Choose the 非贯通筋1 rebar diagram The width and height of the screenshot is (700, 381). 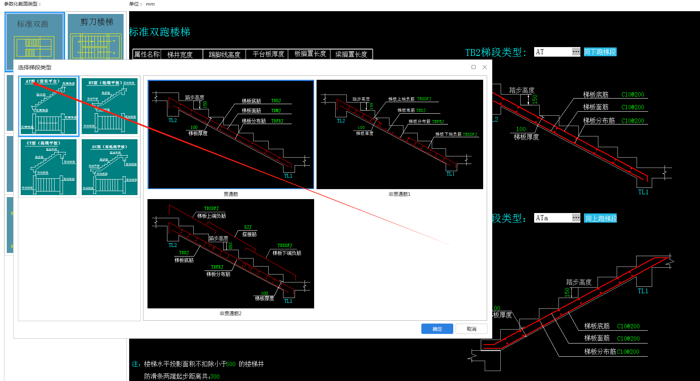pyautogui.click(x=400, y=134)
